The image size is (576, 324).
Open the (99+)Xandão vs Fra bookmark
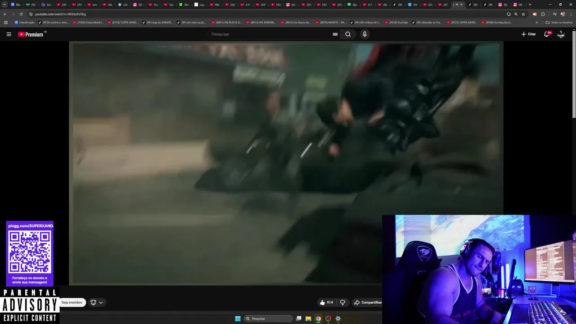[x=427, y=22]
